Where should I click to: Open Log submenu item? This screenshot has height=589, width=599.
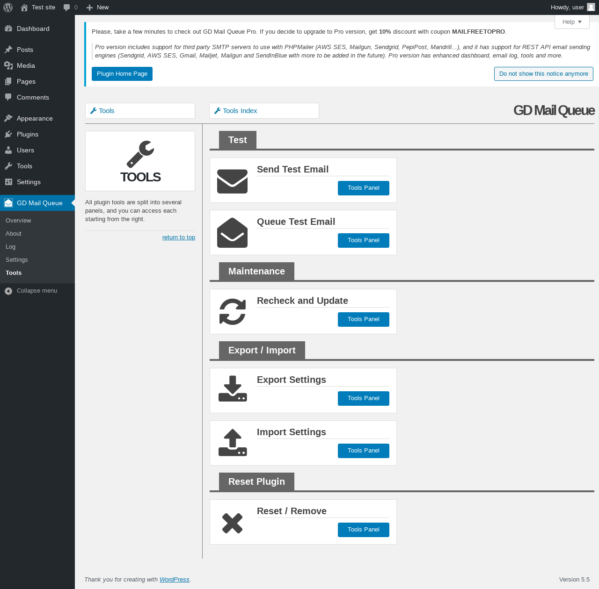37,247
